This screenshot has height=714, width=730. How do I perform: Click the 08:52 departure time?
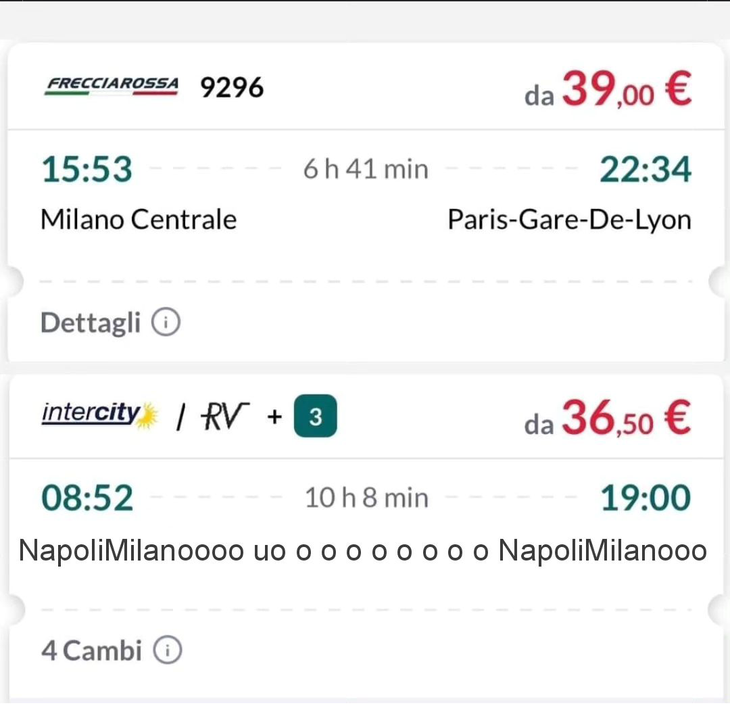coord(87,498)
